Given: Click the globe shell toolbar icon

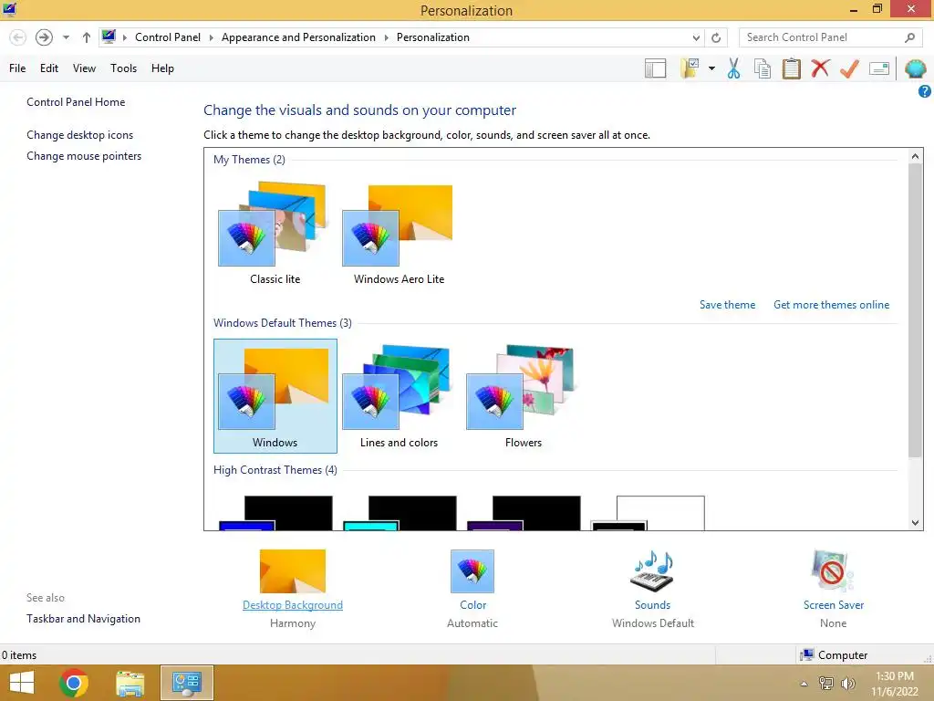Looking at the screenshot, I should point(915,68).
